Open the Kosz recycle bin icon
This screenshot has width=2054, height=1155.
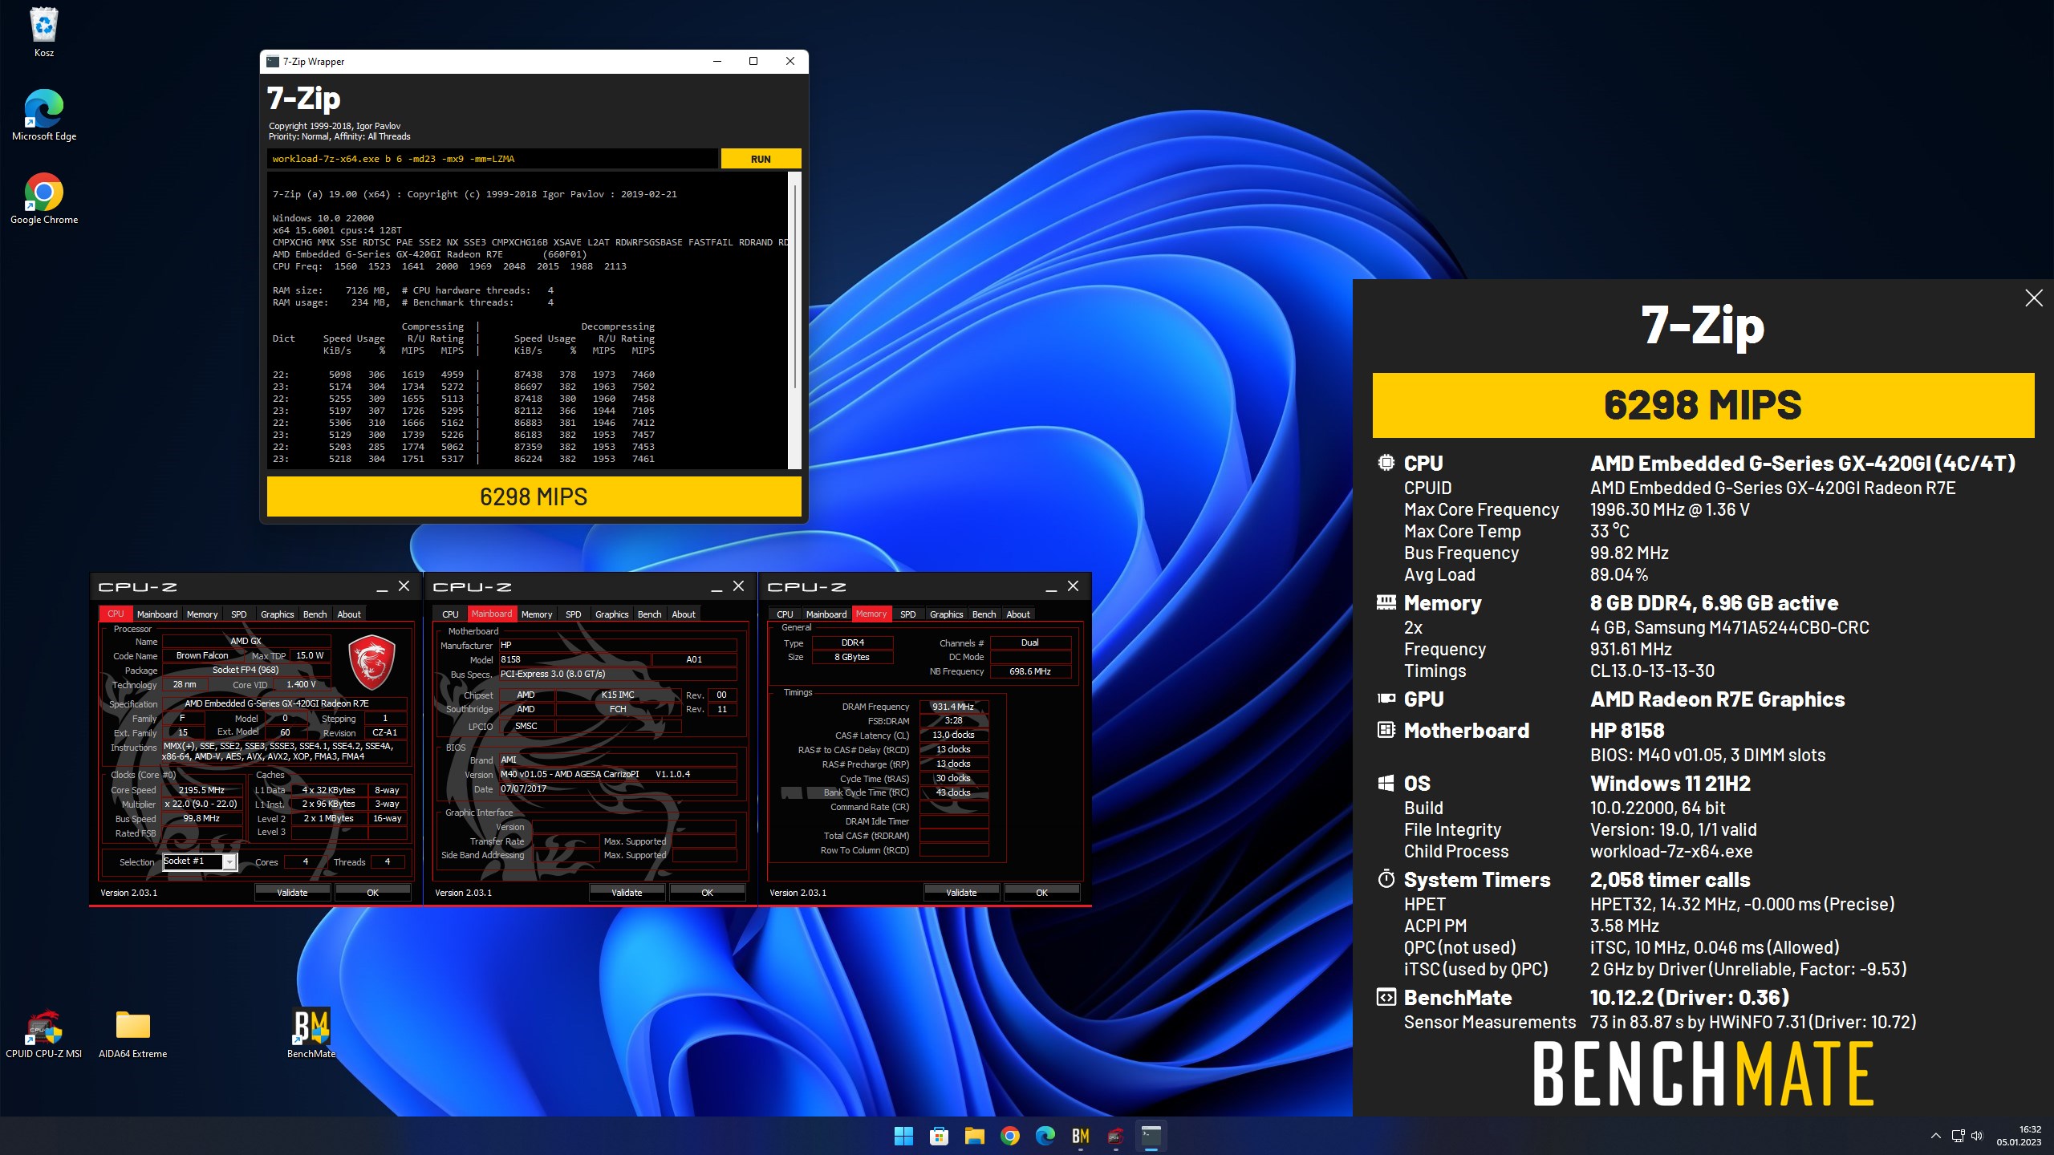(x=44, y=32)
